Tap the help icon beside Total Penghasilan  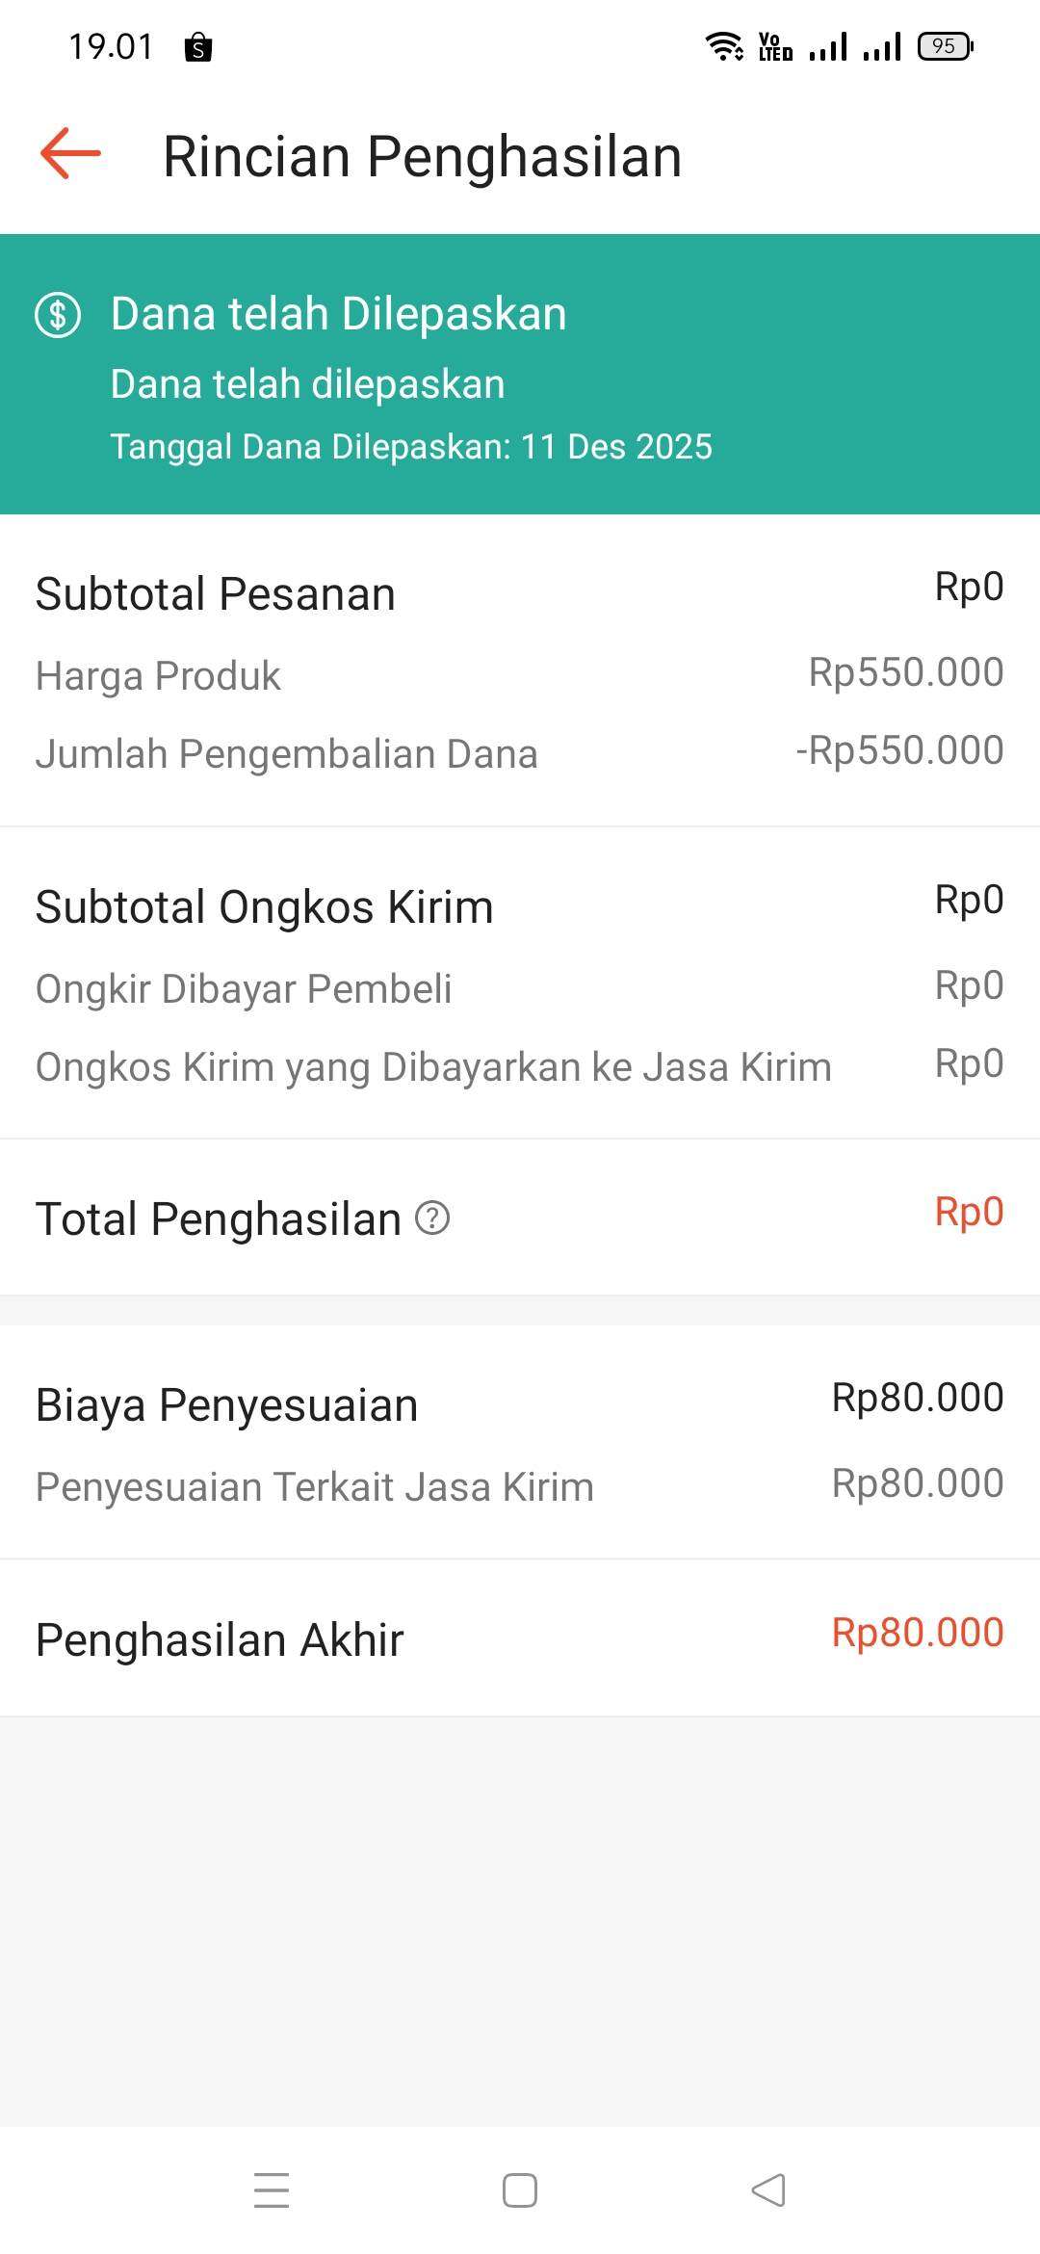coord(432,1219)
